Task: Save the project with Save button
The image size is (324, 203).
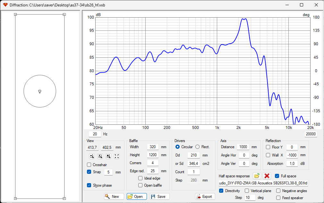Action: tap(159, 196)
